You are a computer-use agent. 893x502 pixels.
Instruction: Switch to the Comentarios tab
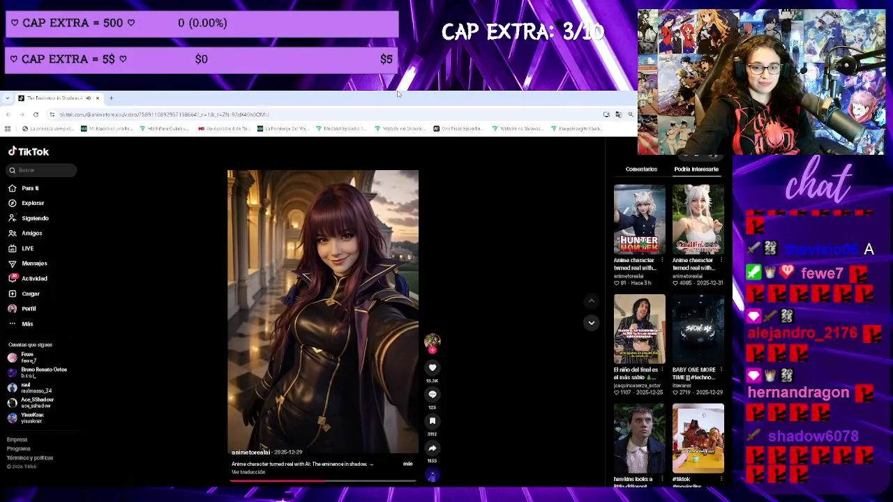click(641, 169)
